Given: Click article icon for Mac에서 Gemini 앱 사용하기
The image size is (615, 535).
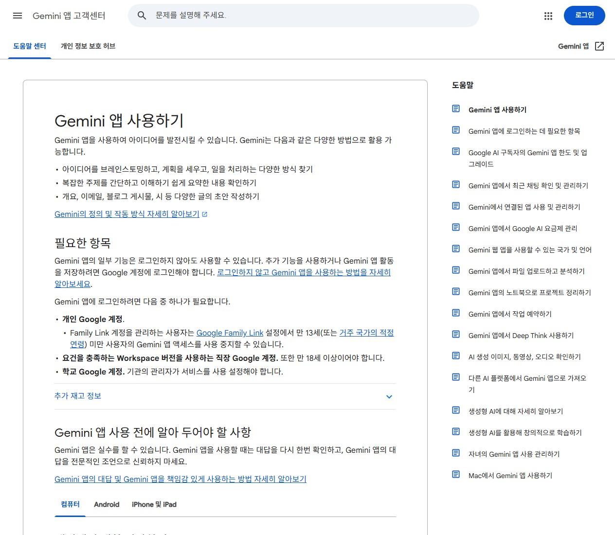Looking at the screenshot, I should click(x=456, y=474).
